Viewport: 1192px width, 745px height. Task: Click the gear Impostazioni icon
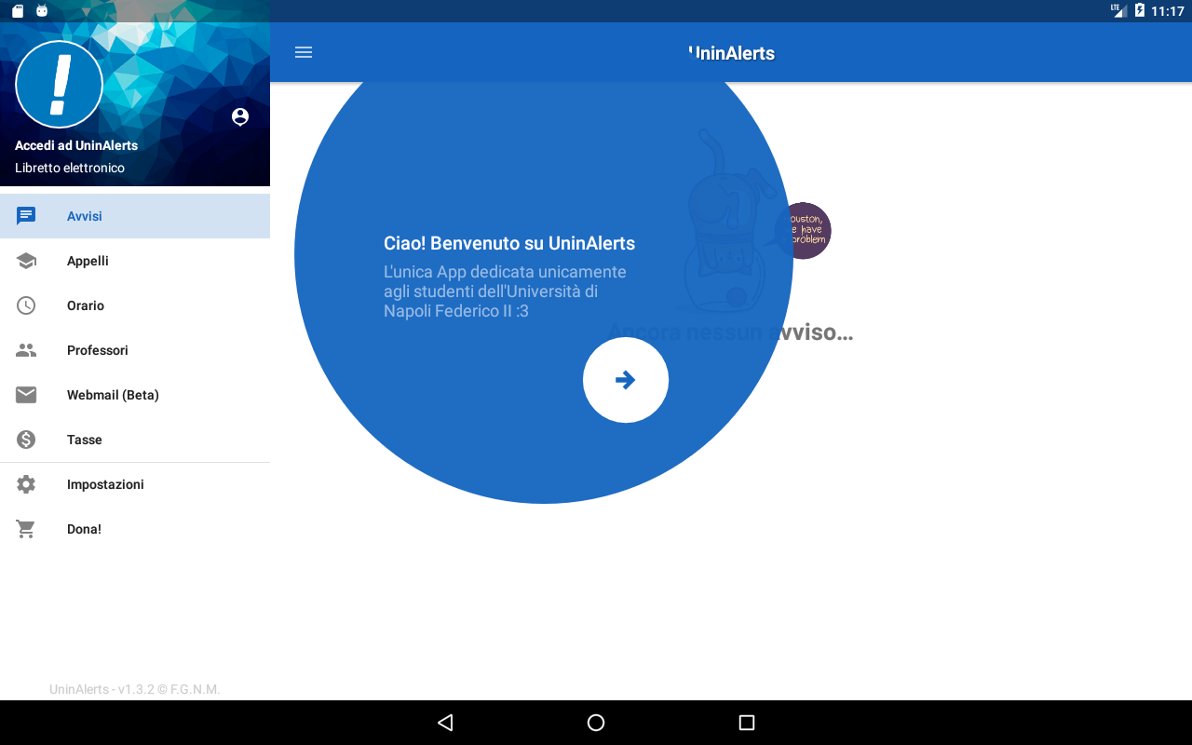pyautogui.click(x=26, y=484)
